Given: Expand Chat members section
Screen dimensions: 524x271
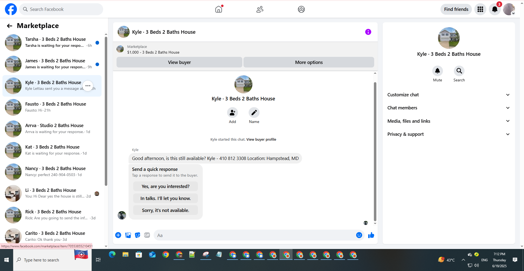Looking at the screenshot, I should click(449, 108).
